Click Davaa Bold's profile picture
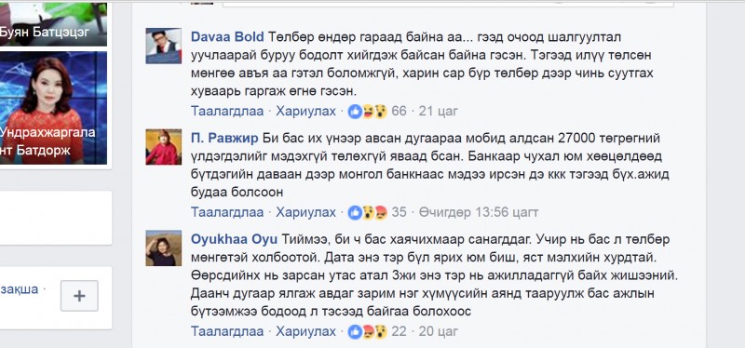Screen dimensions: 745x348 click(164, 46)
